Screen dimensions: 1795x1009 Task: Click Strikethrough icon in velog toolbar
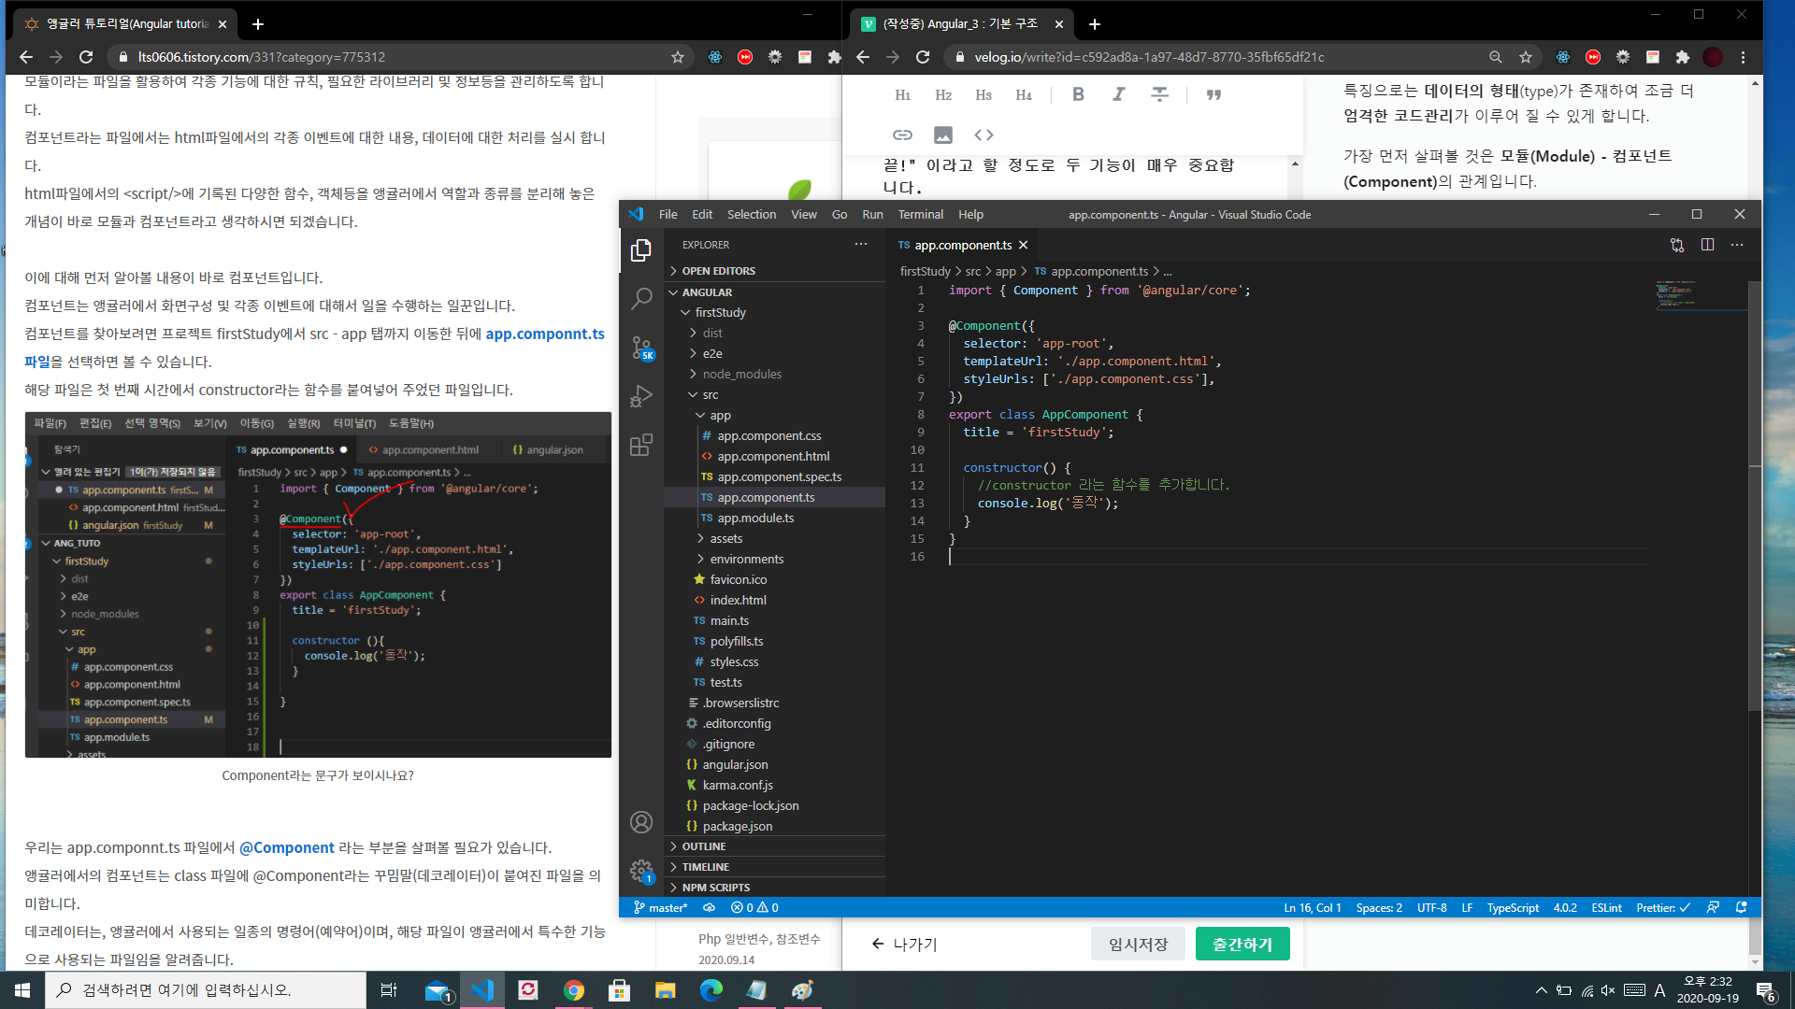point(1159,94)
